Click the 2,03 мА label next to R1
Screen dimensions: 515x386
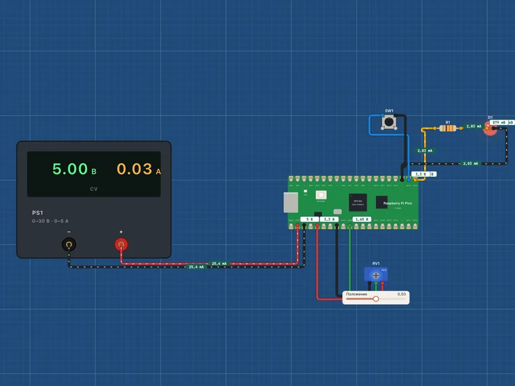pos(474,126)
